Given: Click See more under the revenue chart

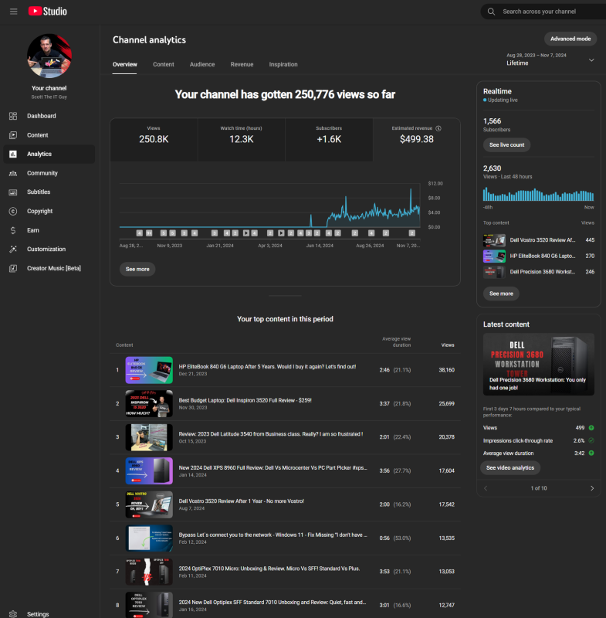Looking at the screenshot, I should [x=137, y=269].
